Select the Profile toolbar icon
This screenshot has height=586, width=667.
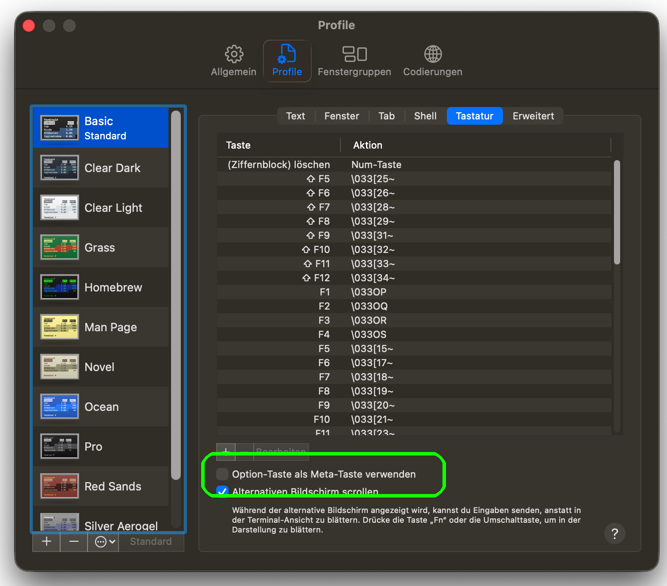point(287,61)
